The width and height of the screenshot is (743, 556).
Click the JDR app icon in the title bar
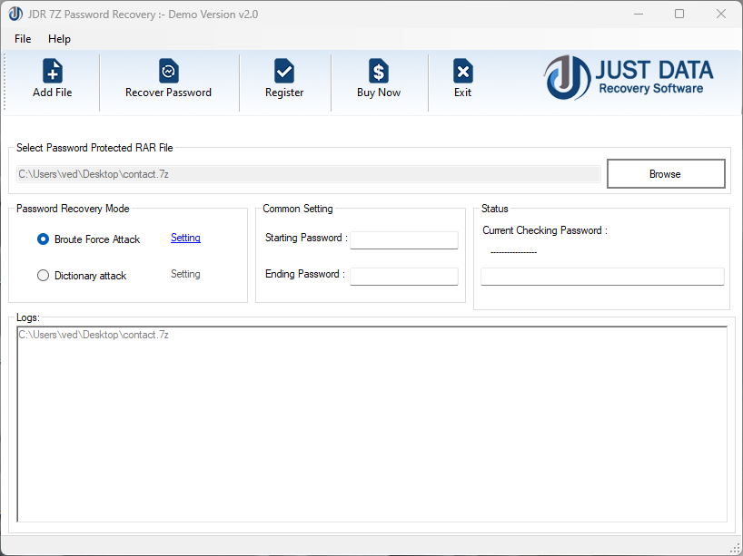(15, 14)
